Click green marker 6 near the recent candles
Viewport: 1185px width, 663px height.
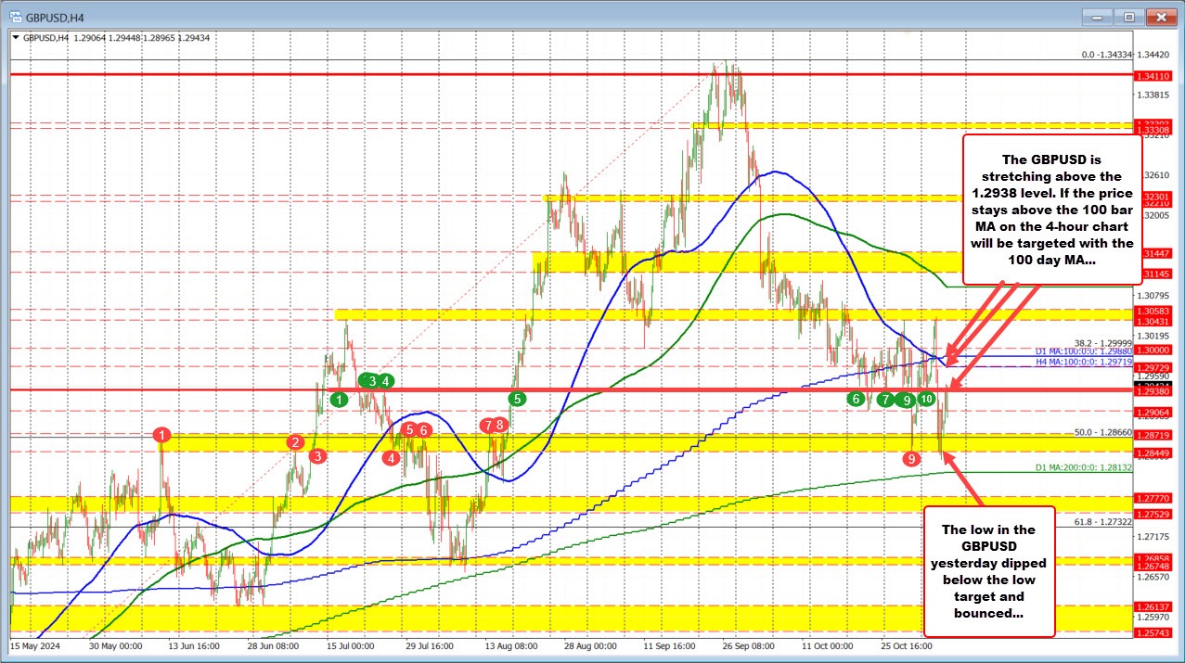coord(856,399)
